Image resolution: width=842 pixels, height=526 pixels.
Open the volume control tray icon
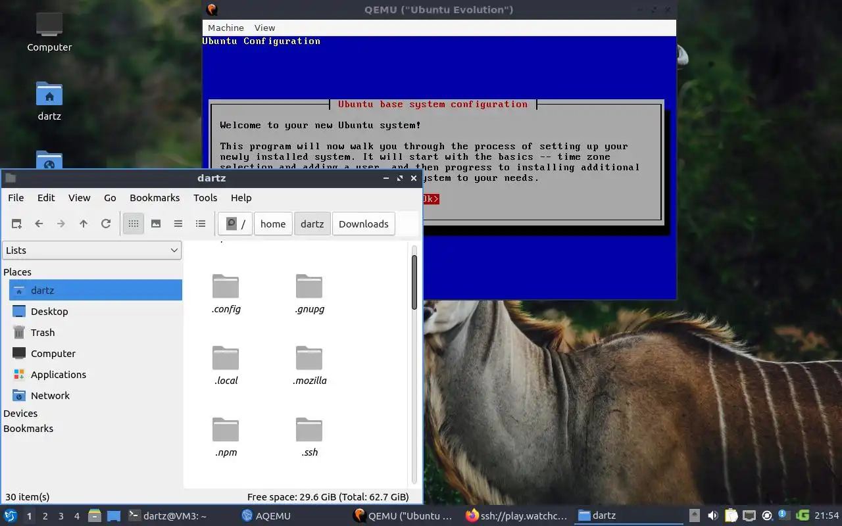pyautogui.click(x=712, y=515)
